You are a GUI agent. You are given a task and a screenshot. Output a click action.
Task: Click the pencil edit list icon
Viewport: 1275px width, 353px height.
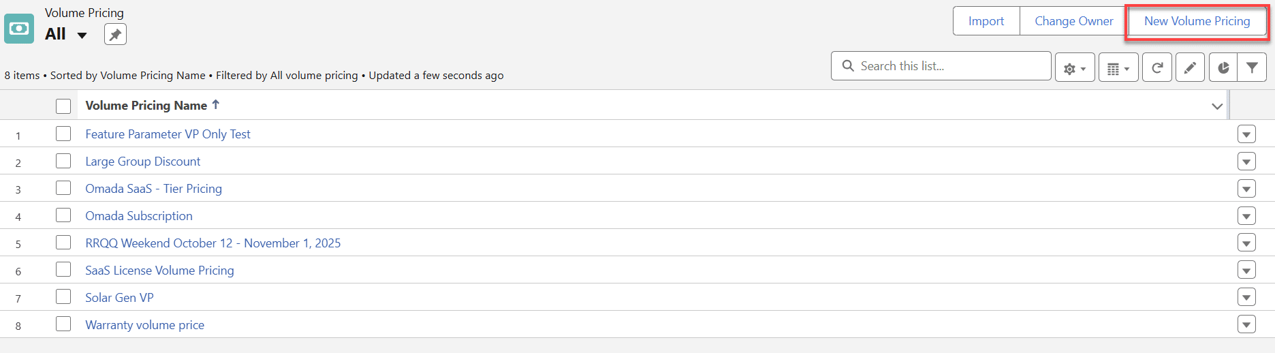[x=1190, y=67]
